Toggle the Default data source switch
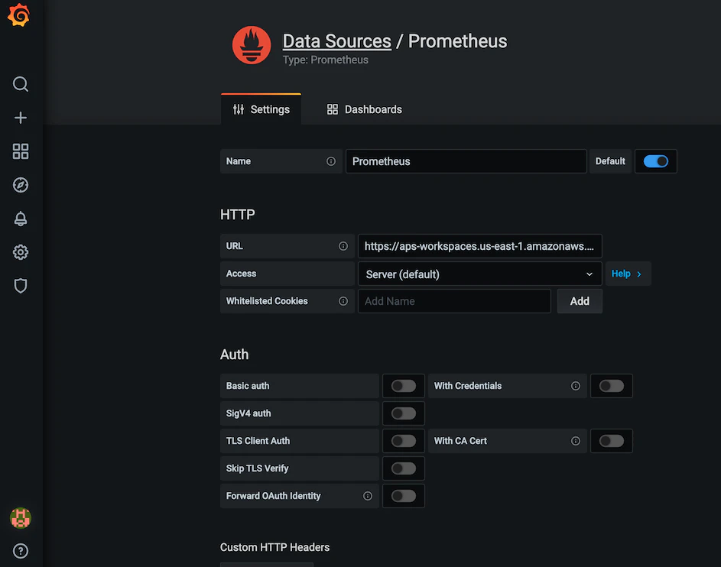The width and height of the screenshot is (721, 567). pyautogui.click(x=655, y=161)
